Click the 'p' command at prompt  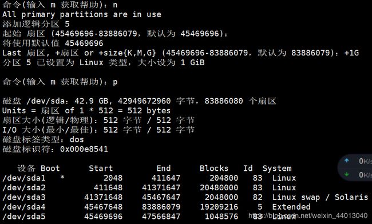pos(115,82)
